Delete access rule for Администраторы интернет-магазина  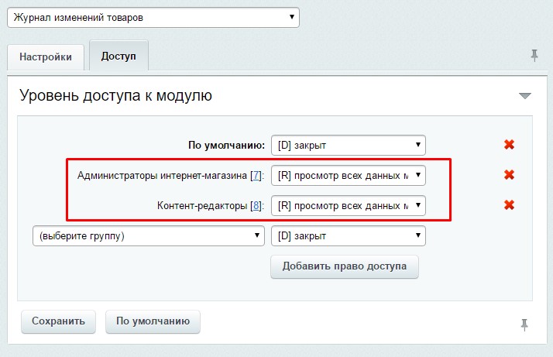(509, 175)
